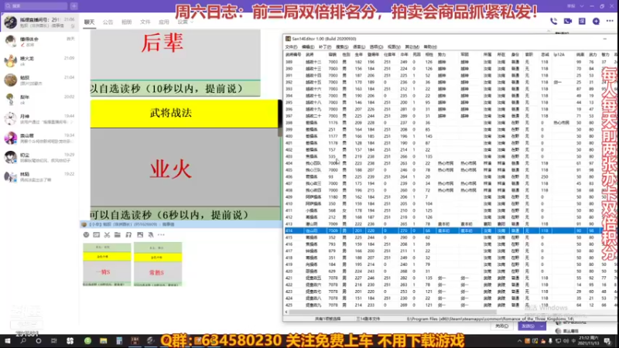This screenshot has height=348, width=619.
Task: Open the conversation timestamped 21:09
Action: coord(39,61)
